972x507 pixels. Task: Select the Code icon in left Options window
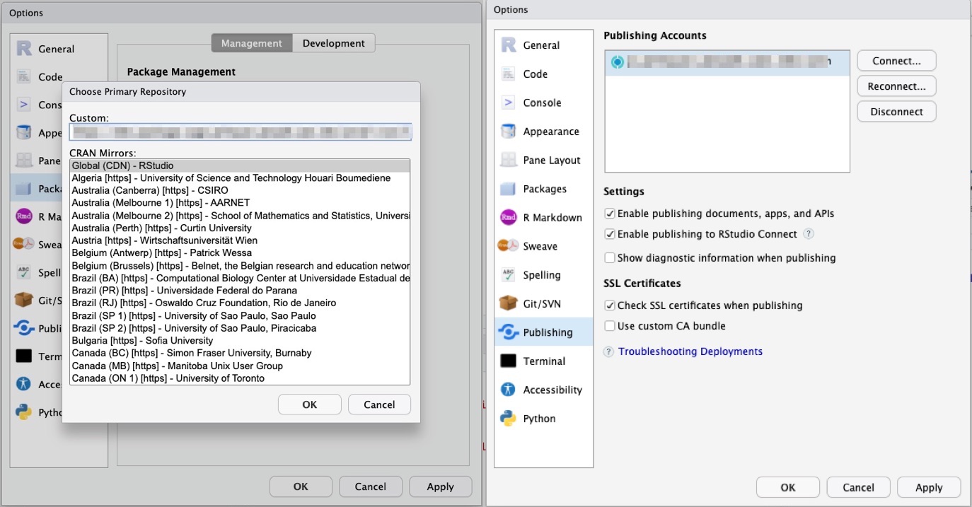coord(24,76)
